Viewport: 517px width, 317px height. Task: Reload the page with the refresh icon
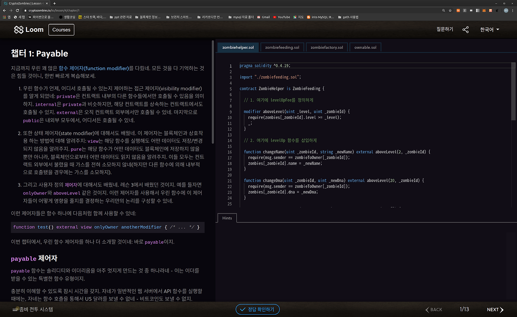17,10
